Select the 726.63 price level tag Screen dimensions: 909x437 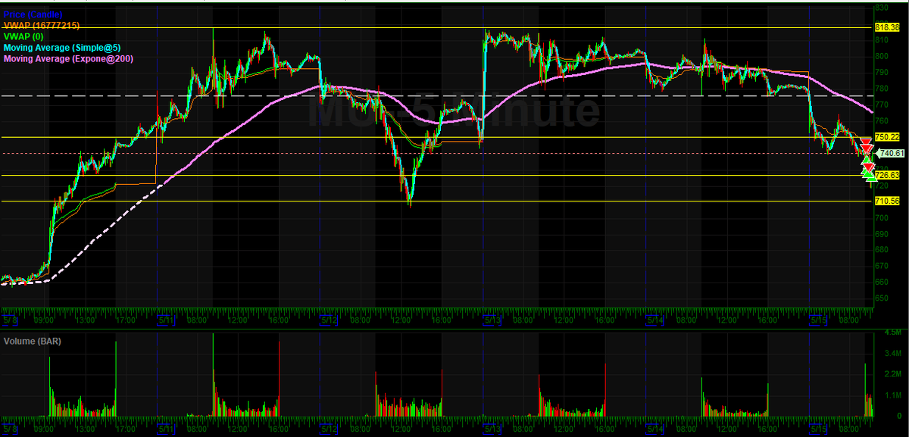click(x=886, y=175)
